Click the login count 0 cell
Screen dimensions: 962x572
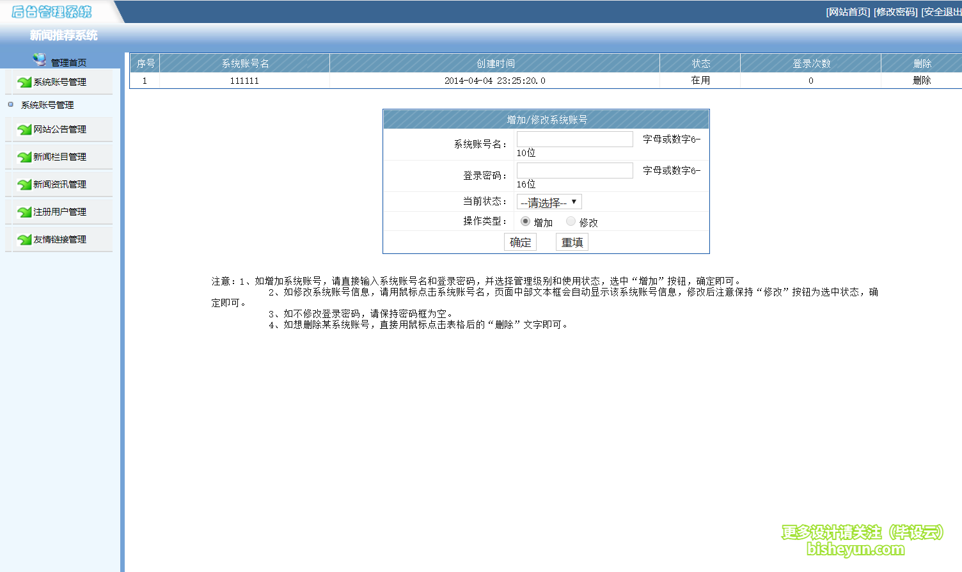810,81
